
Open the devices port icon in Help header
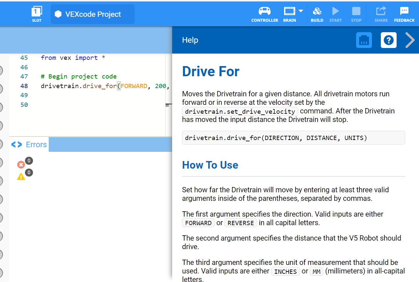[364, 40]
